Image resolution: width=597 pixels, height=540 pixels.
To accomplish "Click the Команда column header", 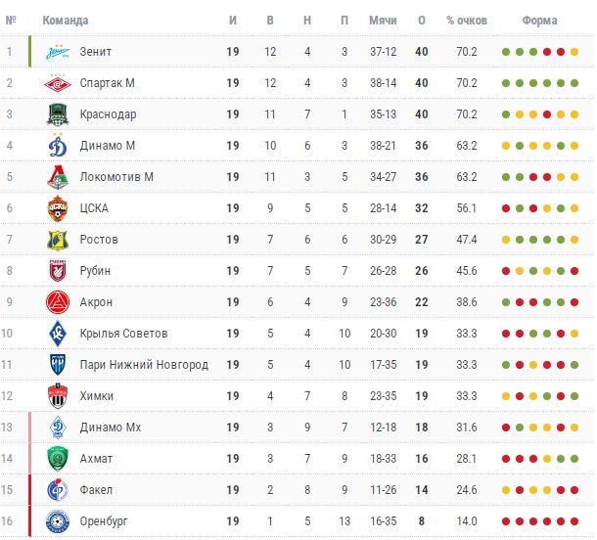I will [x=66, y=21].
